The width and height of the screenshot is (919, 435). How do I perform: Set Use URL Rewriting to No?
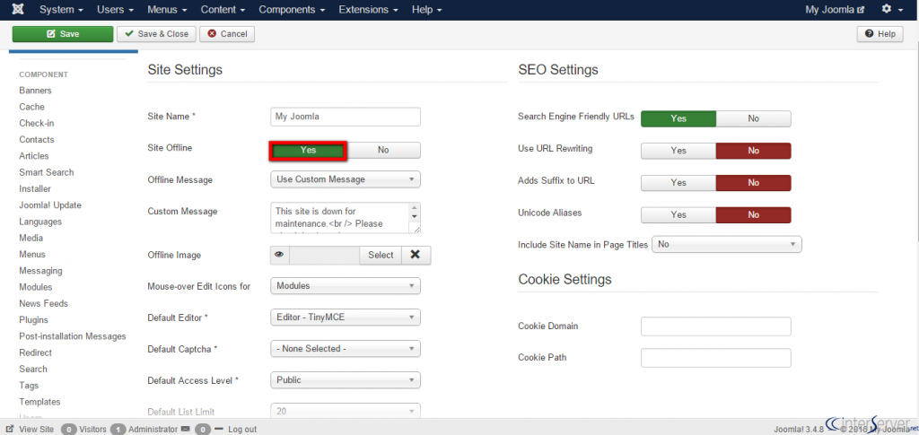(753, 151)
